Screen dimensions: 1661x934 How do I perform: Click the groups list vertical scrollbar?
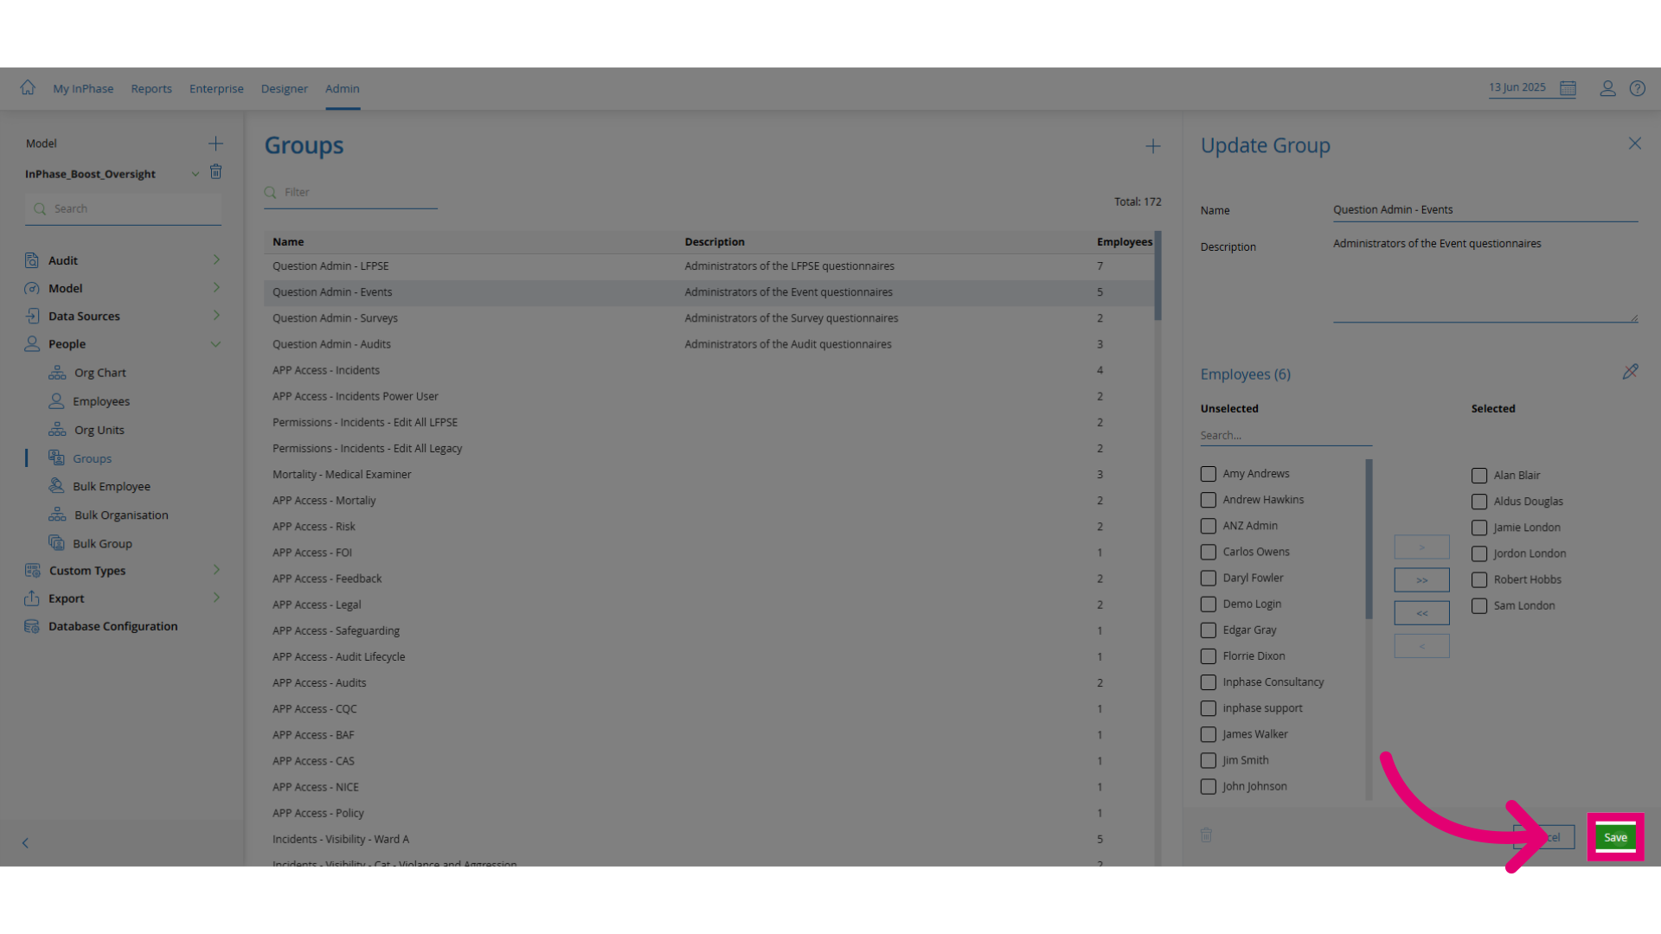(x=1158, y=276)
